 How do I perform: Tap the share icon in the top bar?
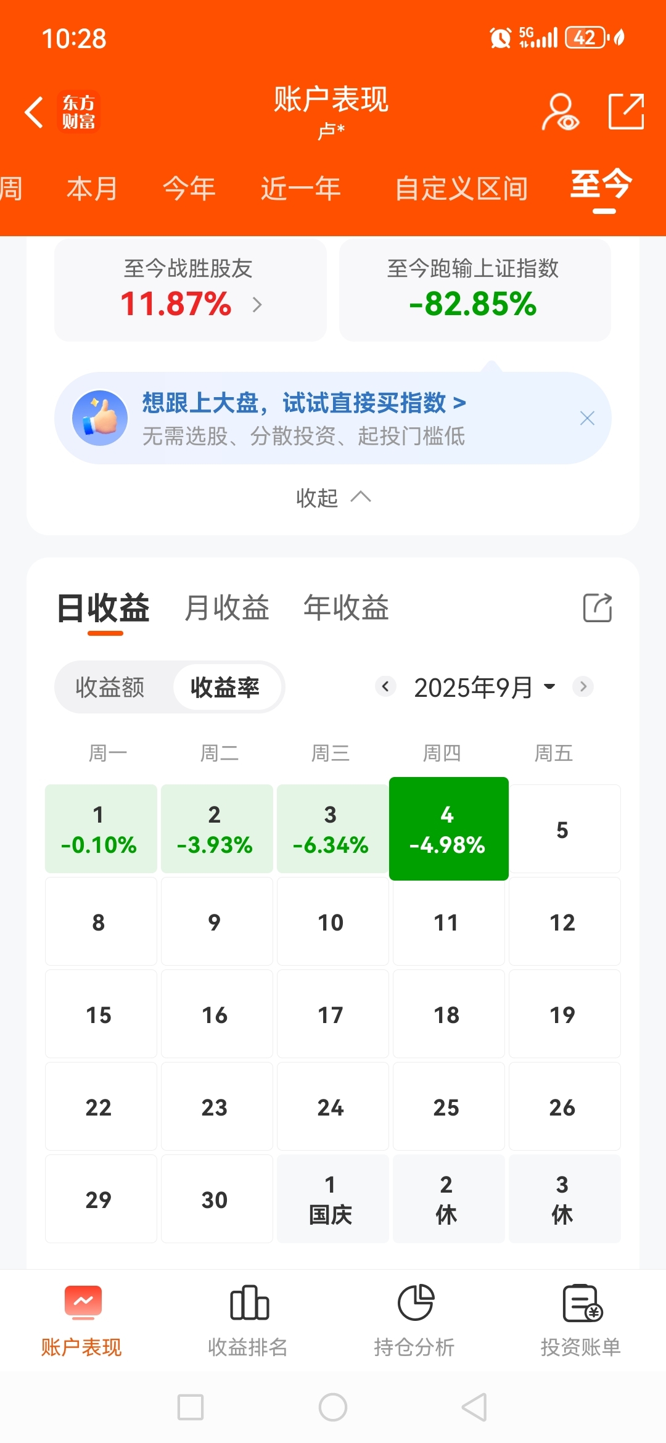pyautogui.click(x=626, y=112)
